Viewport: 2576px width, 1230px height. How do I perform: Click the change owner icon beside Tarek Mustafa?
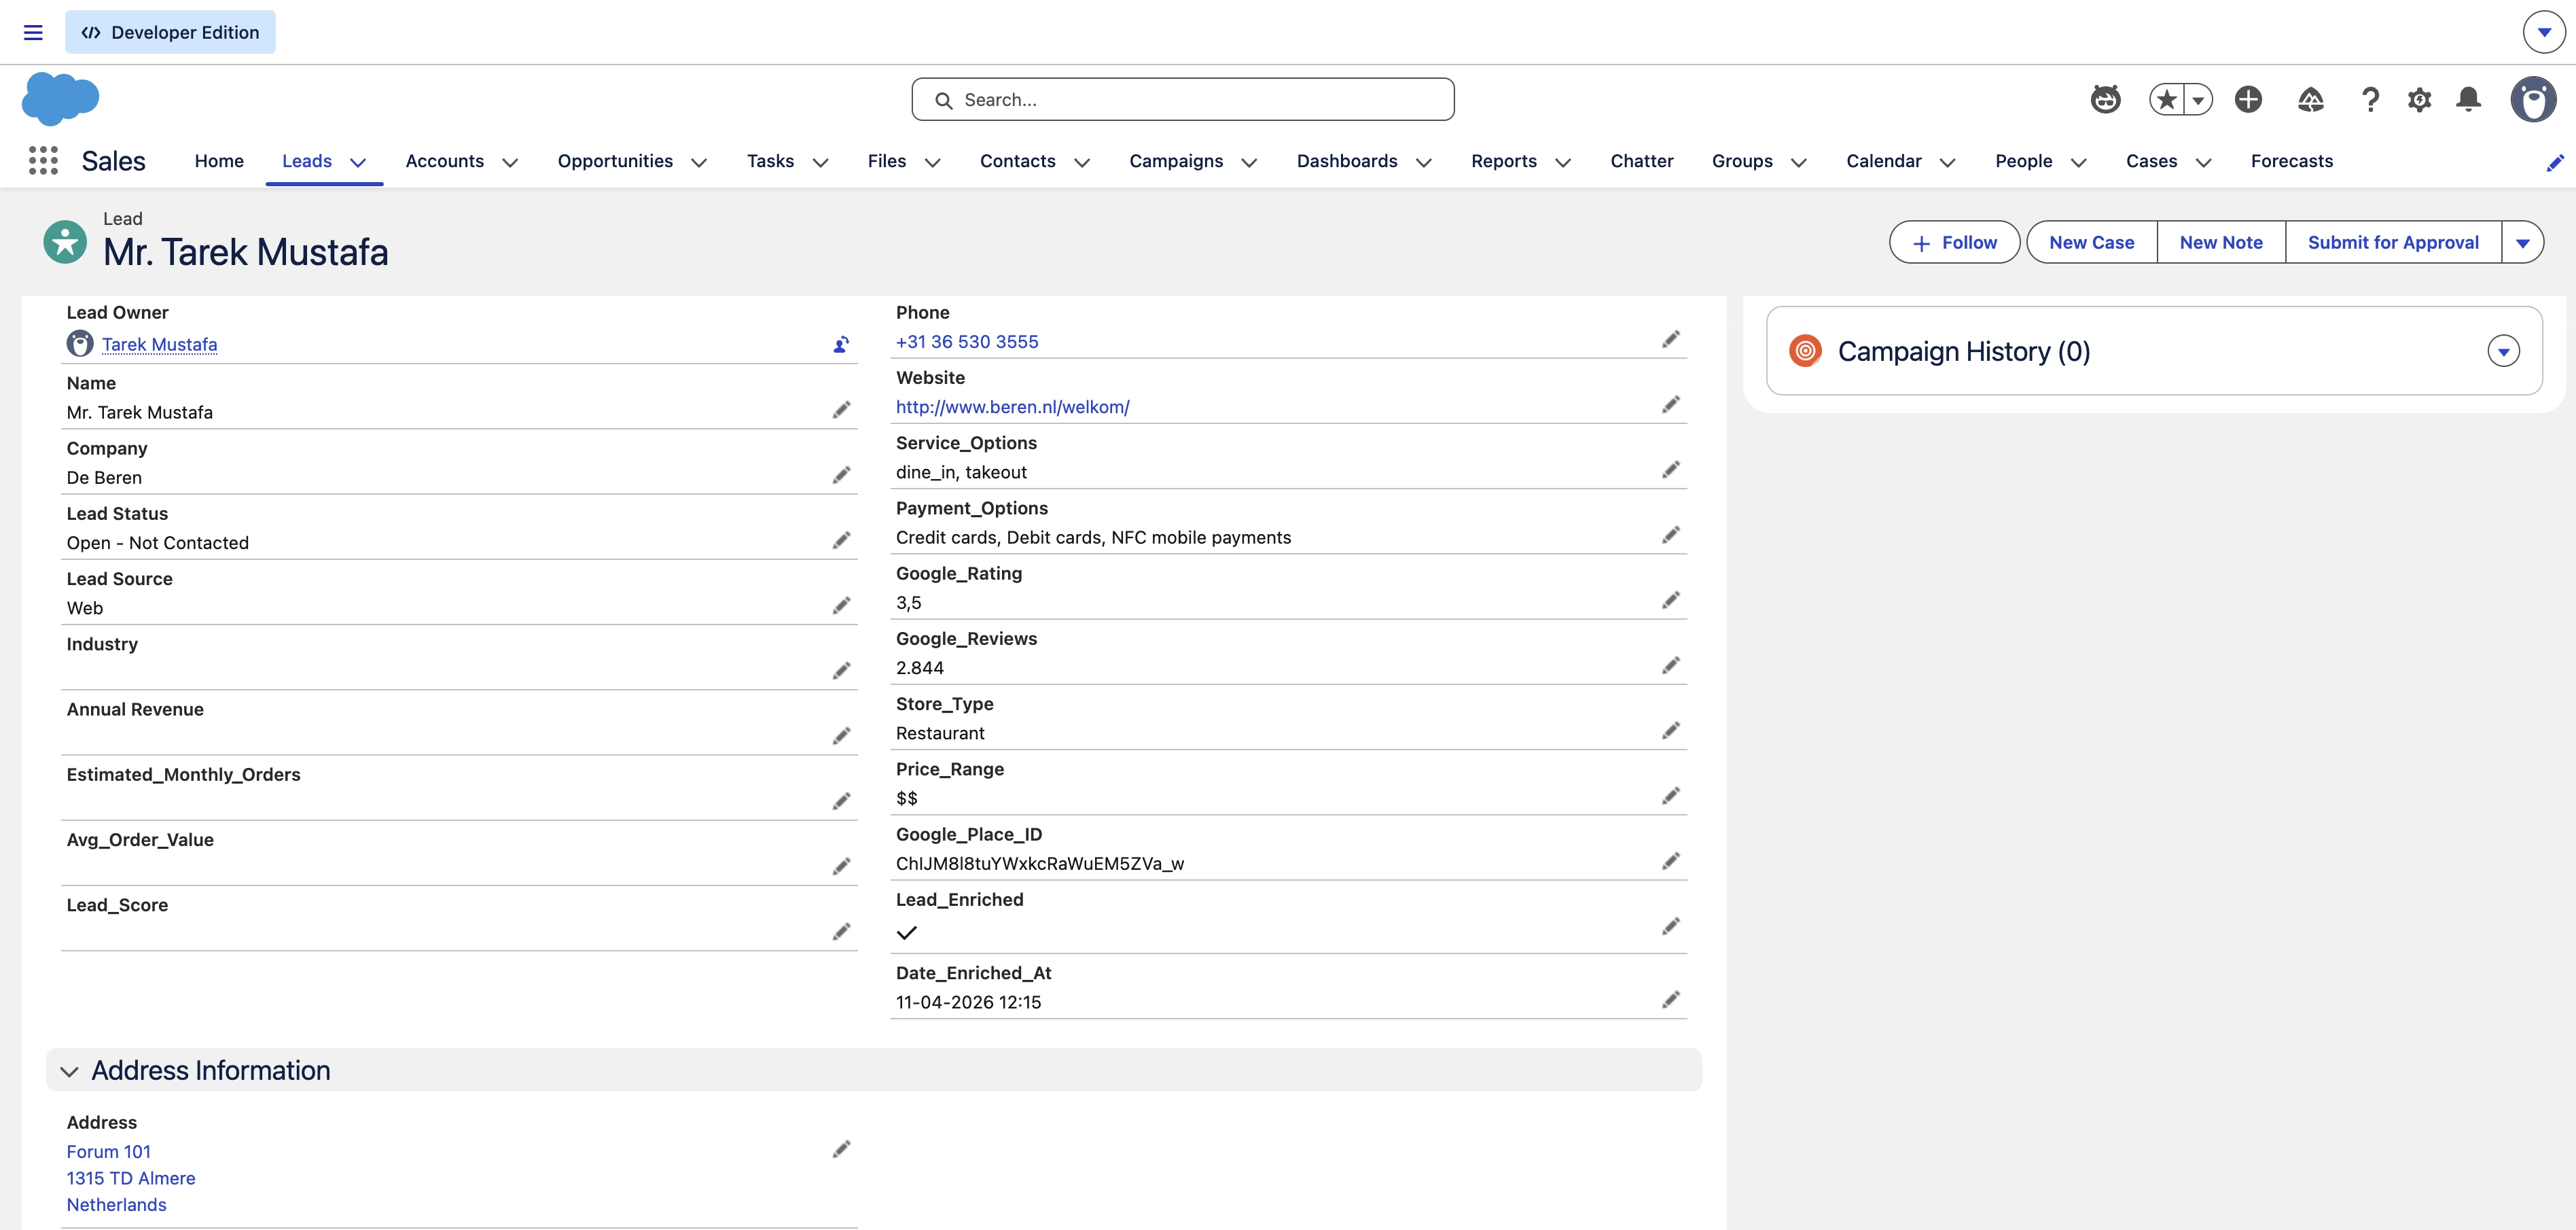coord(841,345)
